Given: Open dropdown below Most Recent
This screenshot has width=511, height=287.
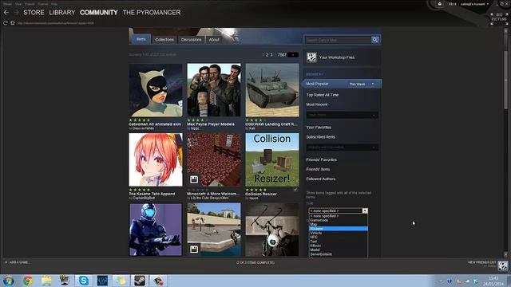Looking at the screenshot, I should [x=343, y=115].
